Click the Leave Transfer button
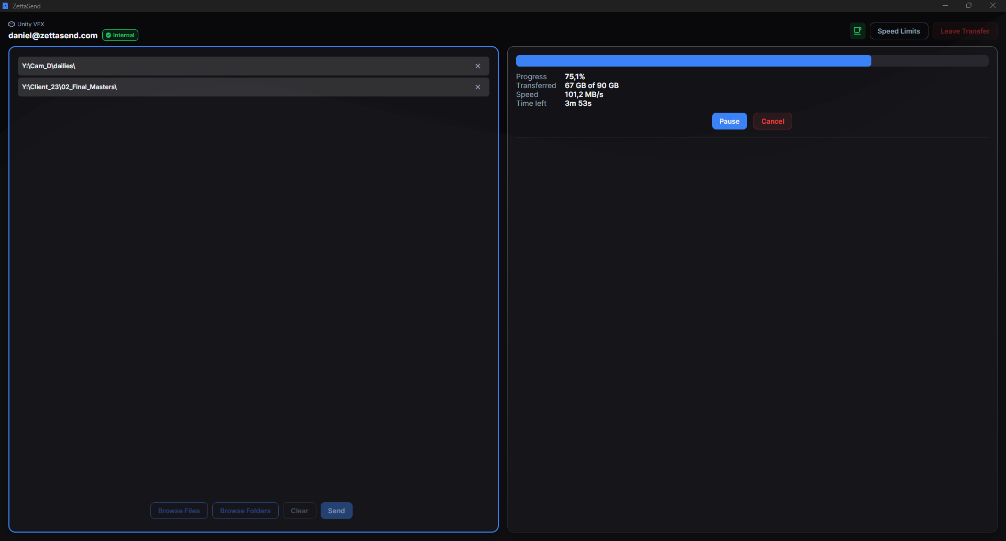This screenshot has height=541, width=1006. (965, 31)
